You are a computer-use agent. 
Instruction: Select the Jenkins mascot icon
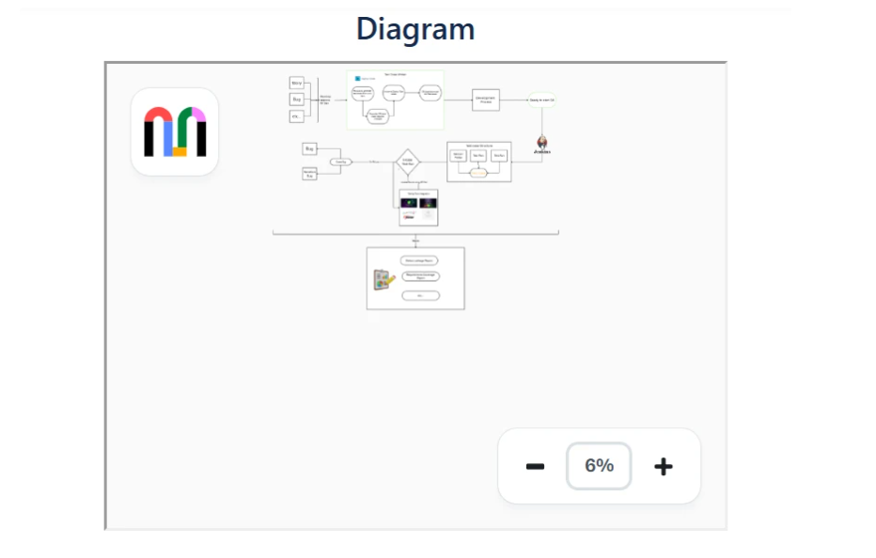(540, 144)
